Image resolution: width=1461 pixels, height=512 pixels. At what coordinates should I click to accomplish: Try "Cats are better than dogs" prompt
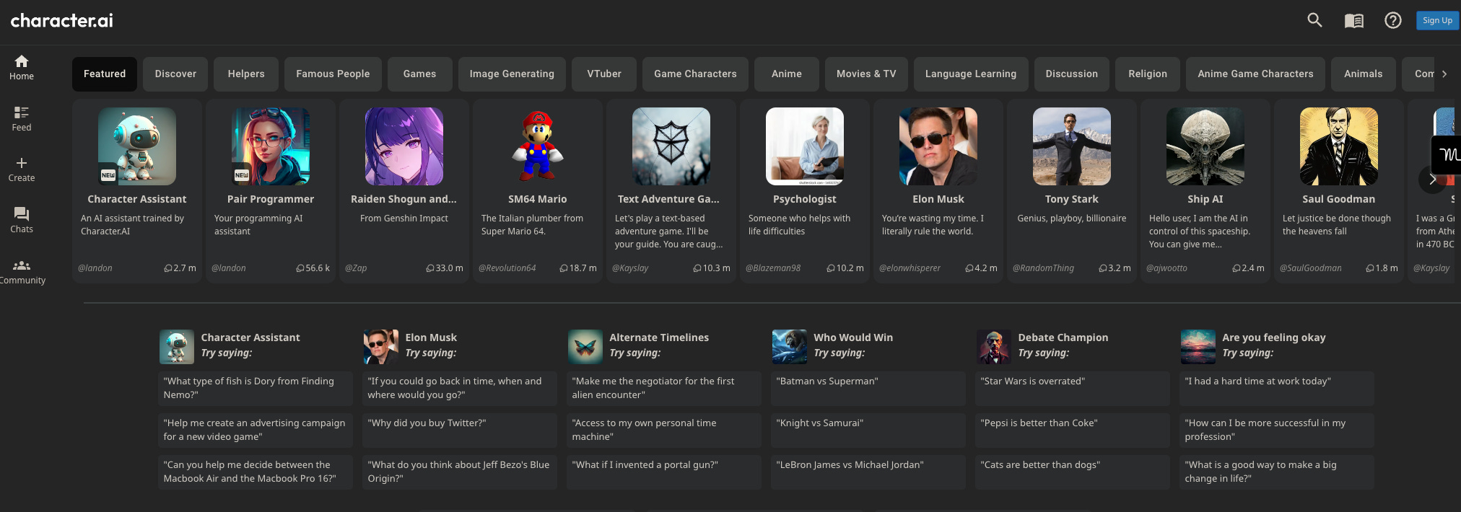tap(1073, 472)
